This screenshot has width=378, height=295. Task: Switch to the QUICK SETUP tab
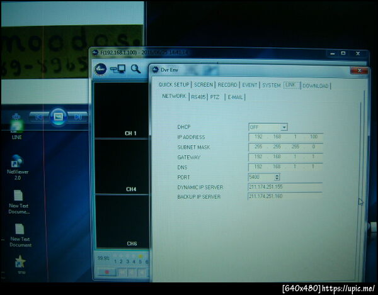pos(174,85)
